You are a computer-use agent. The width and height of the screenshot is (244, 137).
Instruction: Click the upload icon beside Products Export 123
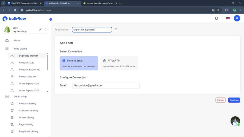(12, 70)
